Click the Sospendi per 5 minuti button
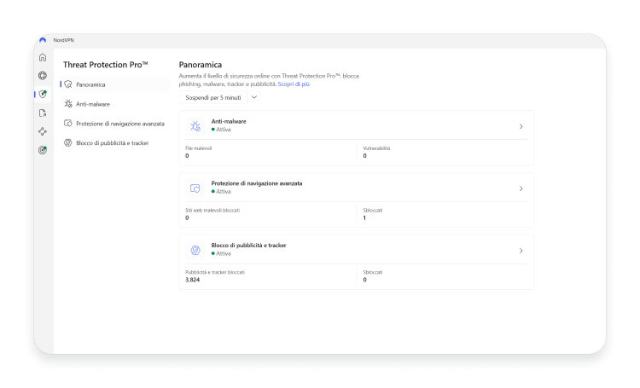Image resolution: width=640 pixels, height=388 pixels. click(x=213, y=97)
